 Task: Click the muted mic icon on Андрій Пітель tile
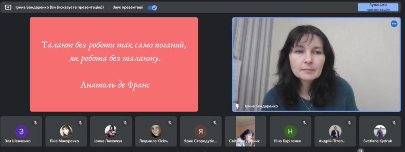pos(349,123)
